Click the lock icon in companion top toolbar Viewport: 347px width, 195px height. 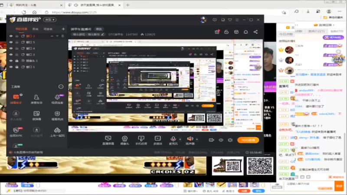point(226,32)
